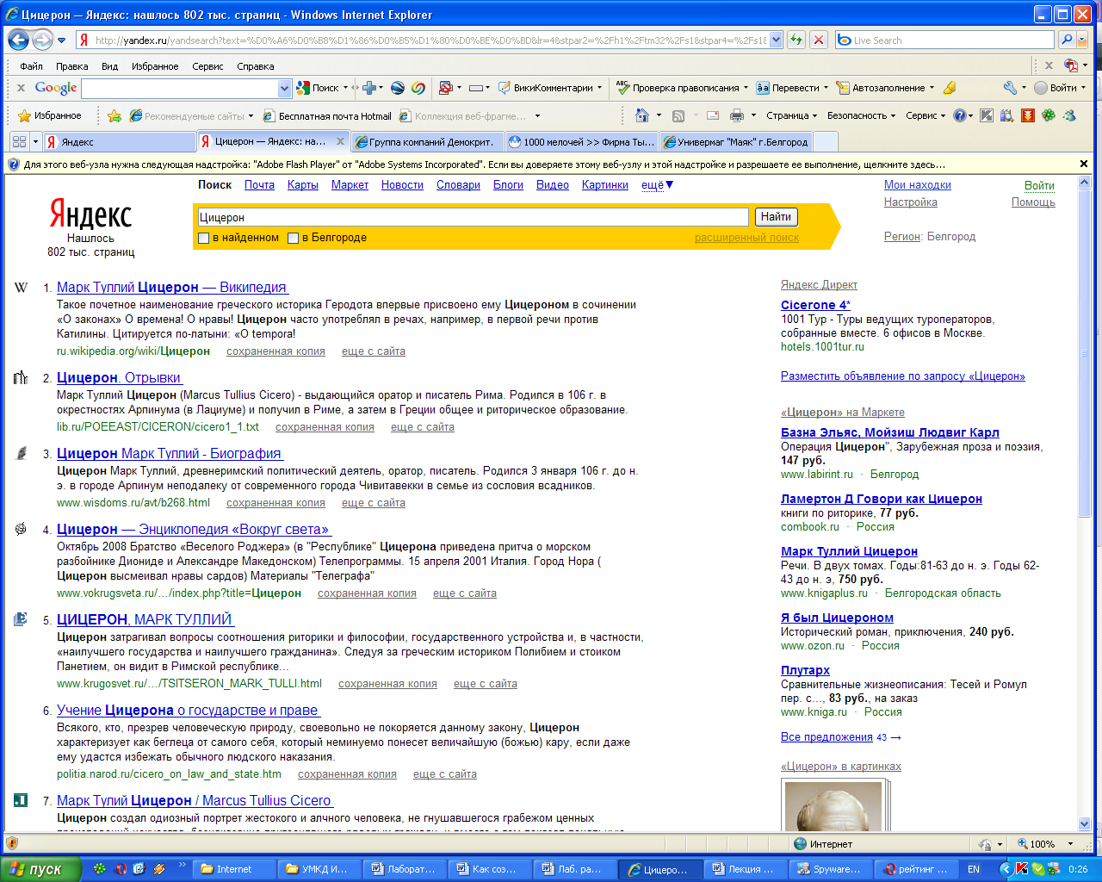1102x882 pixels.
Task: Click the Kaspersky red K tray icon
Action: tap(1022, 869)
